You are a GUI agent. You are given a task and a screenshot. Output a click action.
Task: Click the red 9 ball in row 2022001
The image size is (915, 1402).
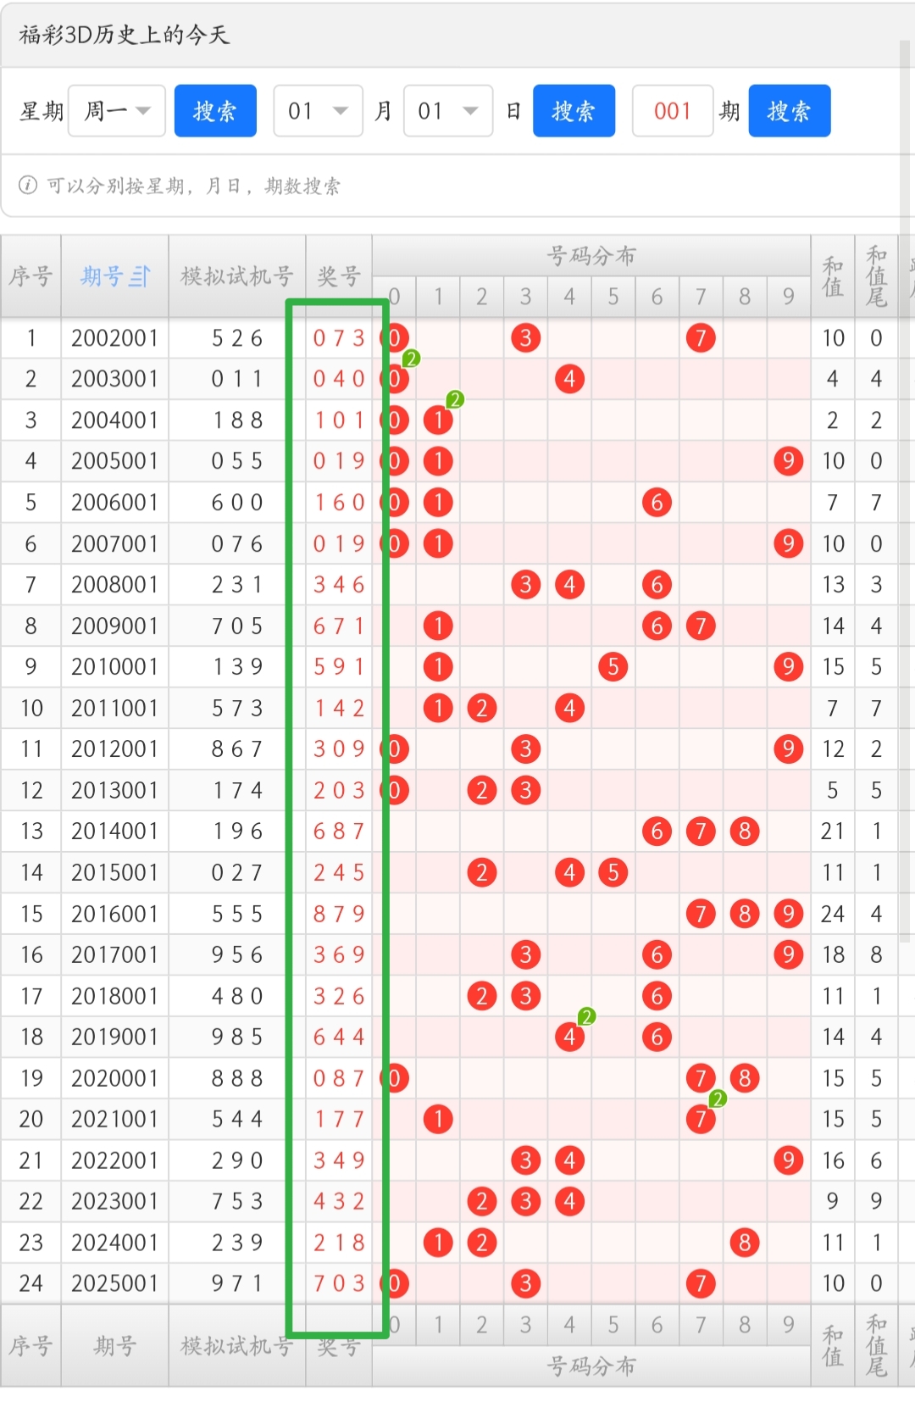click(789, 1160)
